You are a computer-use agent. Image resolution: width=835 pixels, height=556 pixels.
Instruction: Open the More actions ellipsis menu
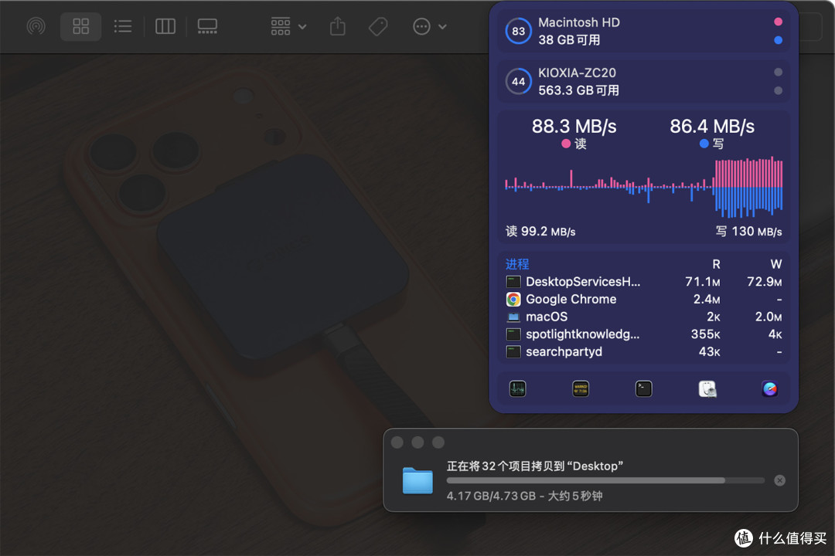[429, 26]
